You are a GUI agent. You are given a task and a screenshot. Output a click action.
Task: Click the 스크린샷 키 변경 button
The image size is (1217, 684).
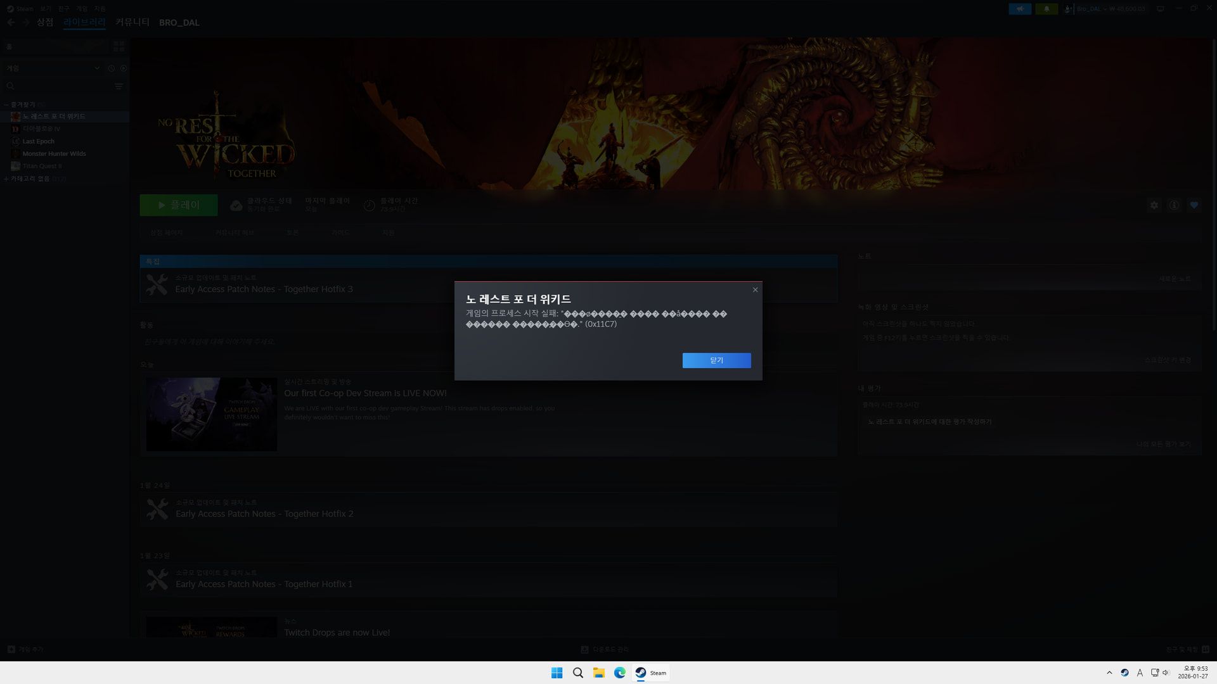click(x=1168, y=360)
